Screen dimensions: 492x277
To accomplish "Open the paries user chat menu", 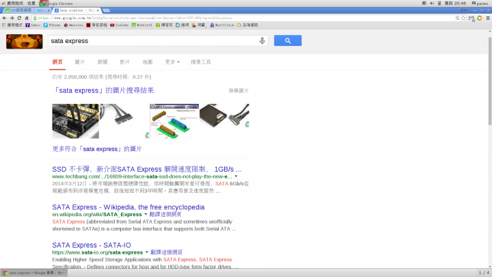I will [x=480, y=3].
